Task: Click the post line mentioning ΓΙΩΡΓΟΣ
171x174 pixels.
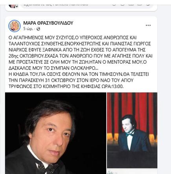Action: pos(80,44)
